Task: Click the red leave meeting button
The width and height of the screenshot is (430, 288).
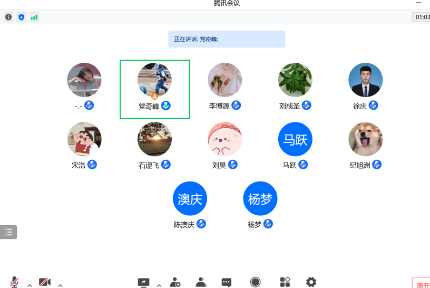Action: [x=421, y=283]
